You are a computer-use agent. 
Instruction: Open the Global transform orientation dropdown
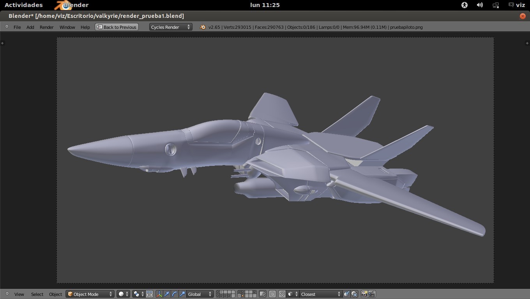click(200, 294)
